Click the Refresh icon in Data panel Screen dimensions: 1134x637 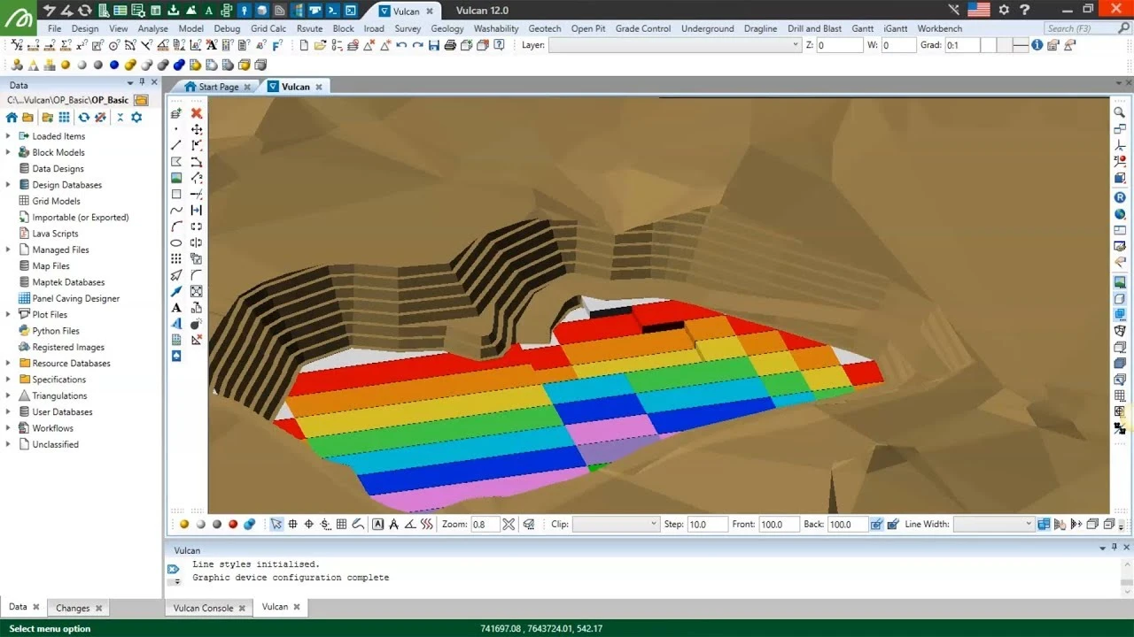click(x=84, y=118)
